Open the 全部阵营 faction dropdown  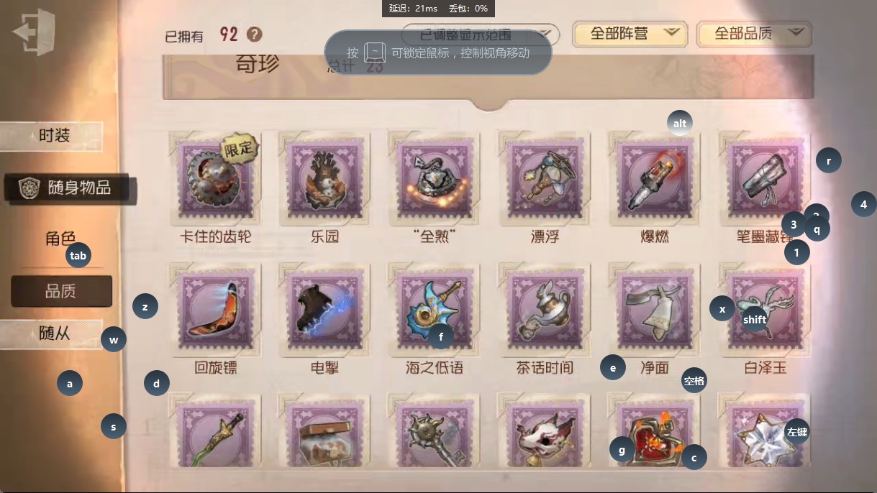point(627,34)
